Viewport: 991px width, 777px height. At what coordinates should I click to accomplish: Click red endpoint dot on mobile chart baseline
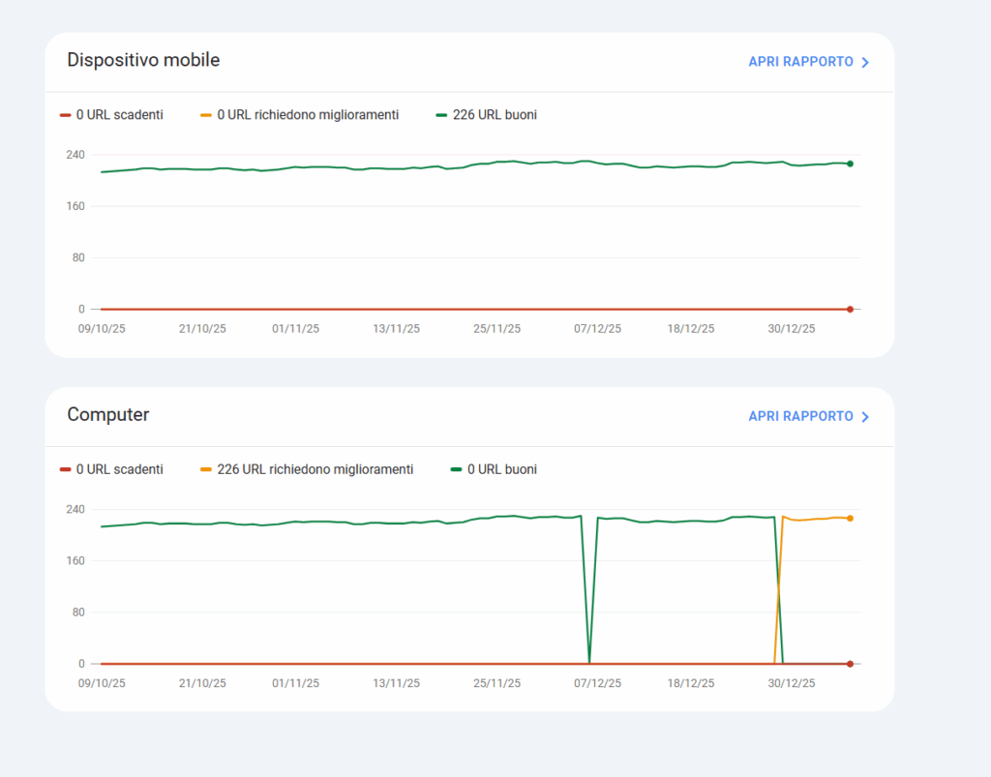pos(850,310)
